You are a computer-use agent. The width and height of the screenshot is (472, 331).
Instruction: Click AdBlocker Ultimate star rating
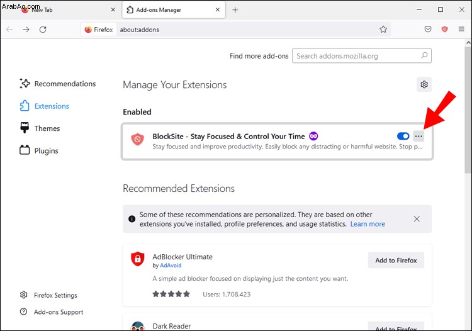point(171,294)
